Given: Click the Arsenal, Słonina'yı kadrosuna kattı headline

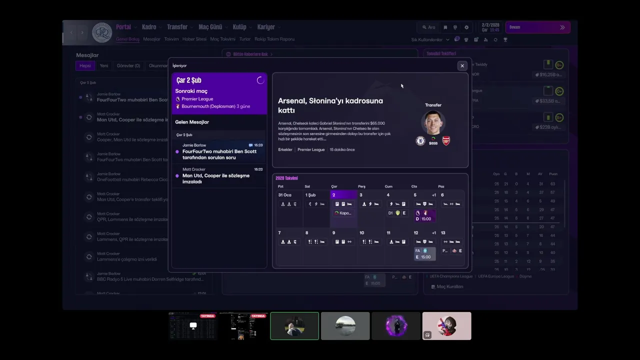Looking at the screenshot, I should coord(330,105).
